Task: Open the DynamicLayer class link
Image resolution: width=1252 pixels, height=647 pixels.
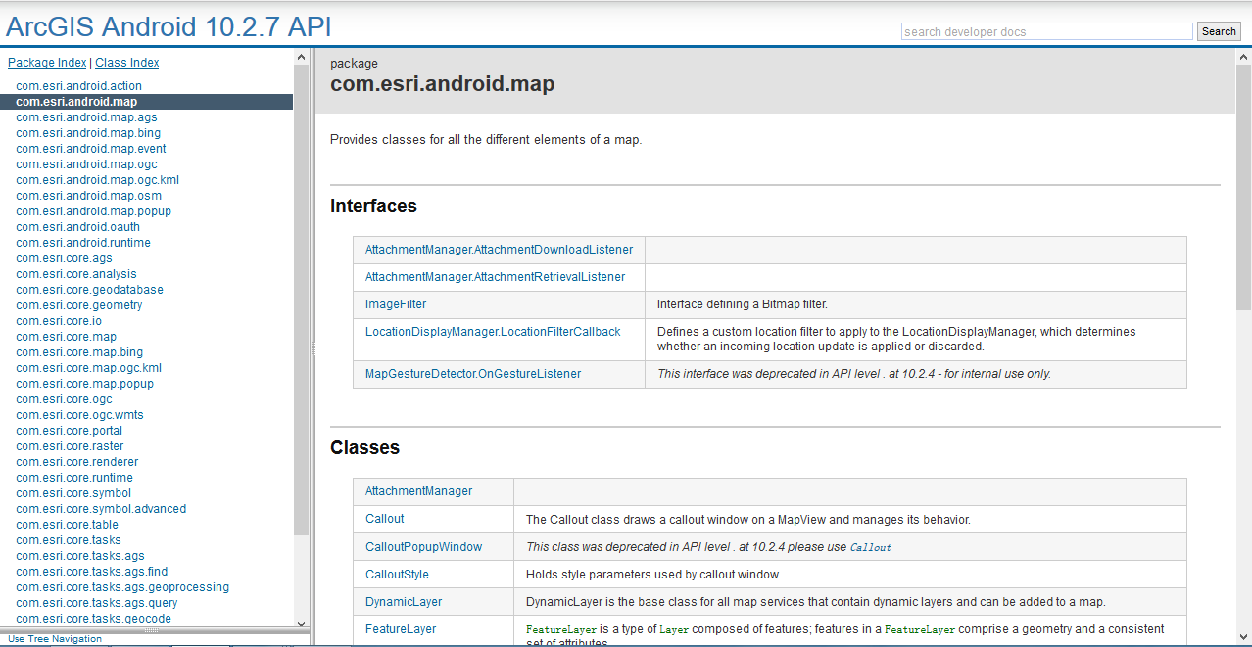Action: pos(404,602)
